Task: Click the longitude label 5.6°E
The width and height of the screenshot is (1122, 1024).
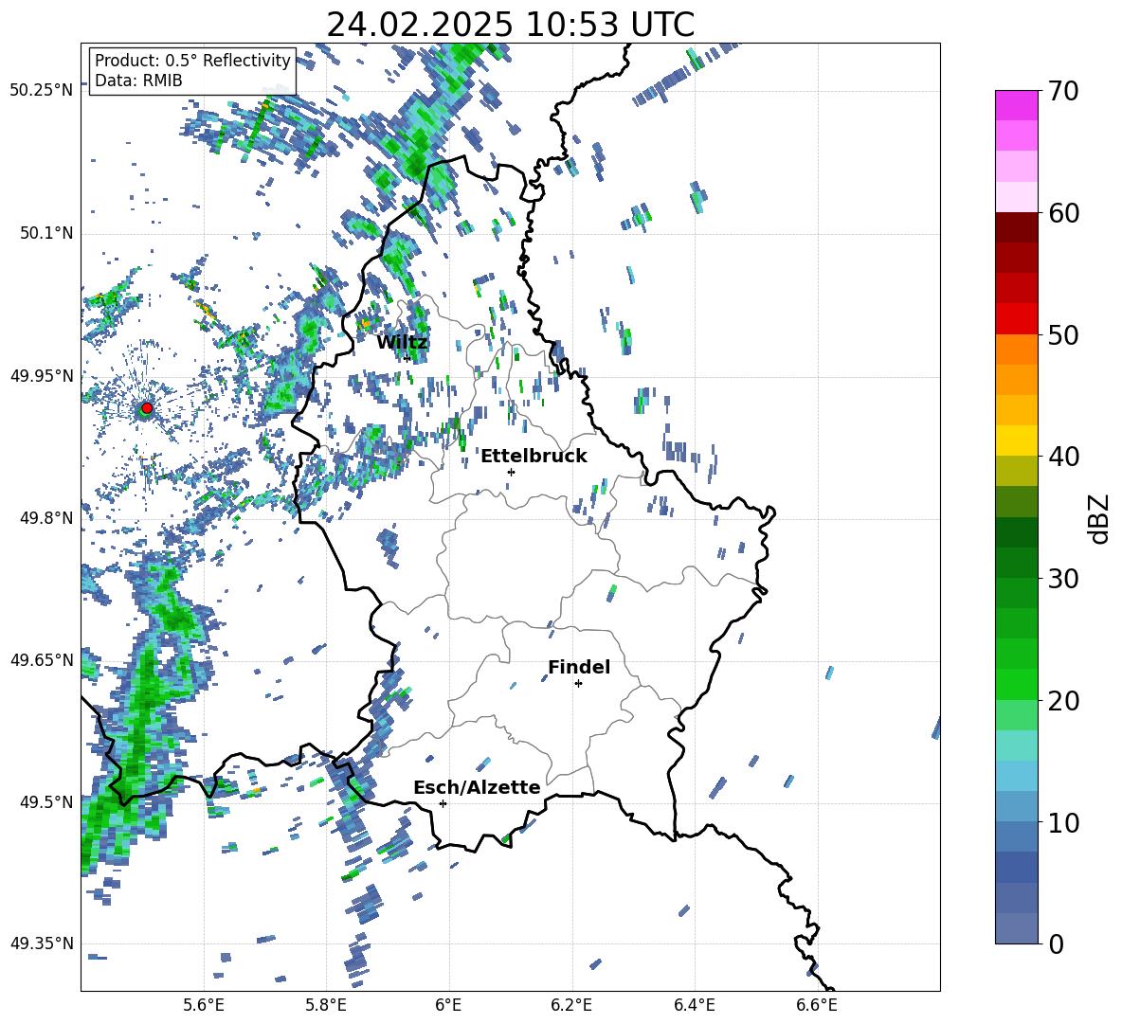Action: coord(204,1006)
